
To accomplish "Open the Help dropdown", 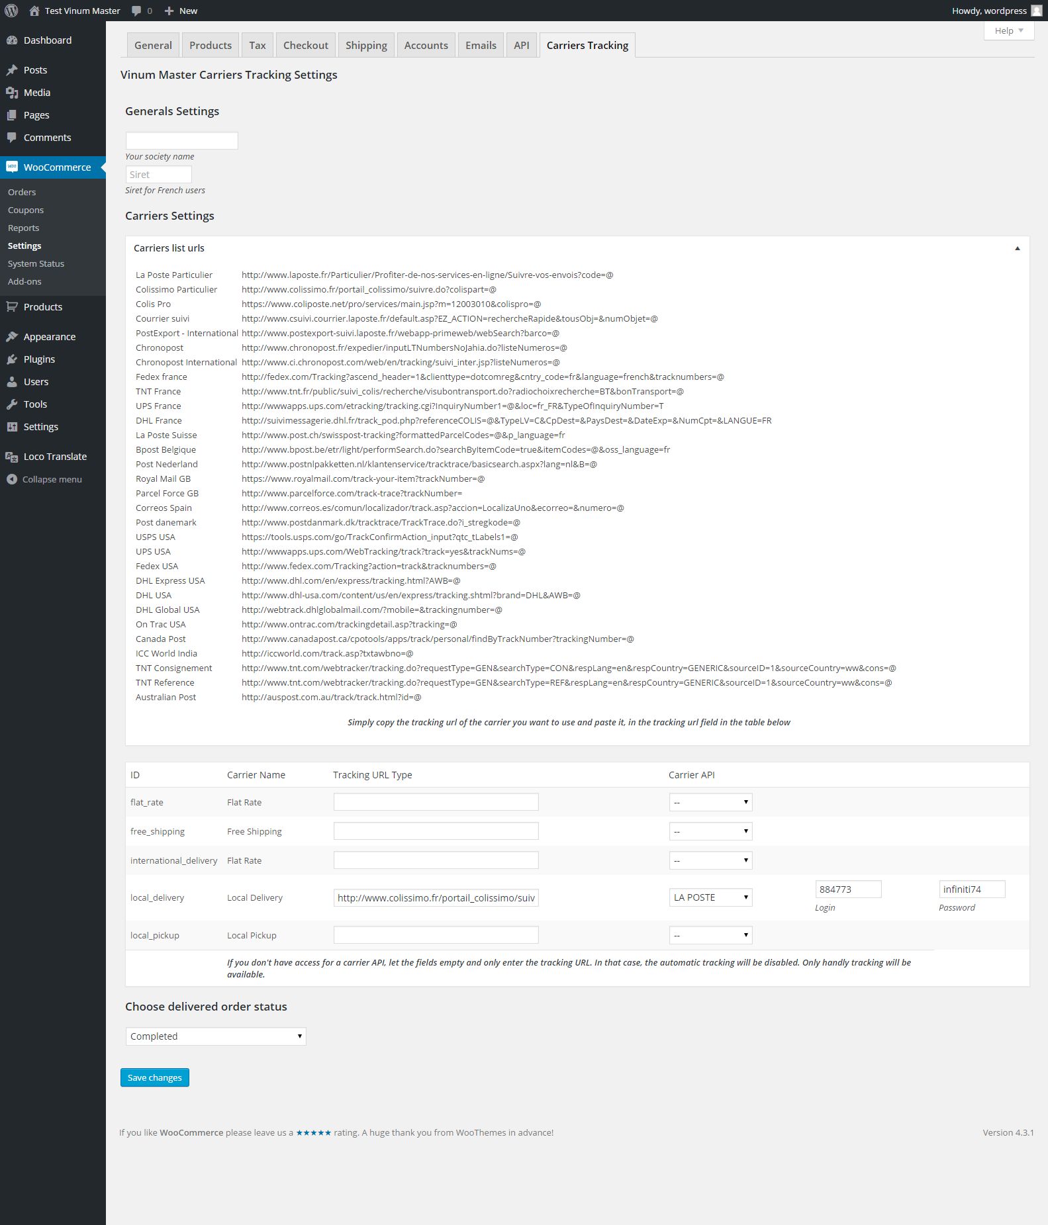I will click(x=1009, y=30).
